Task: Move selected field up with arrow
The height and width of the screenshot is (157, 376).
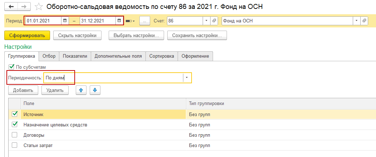Action: click(81, 90)
